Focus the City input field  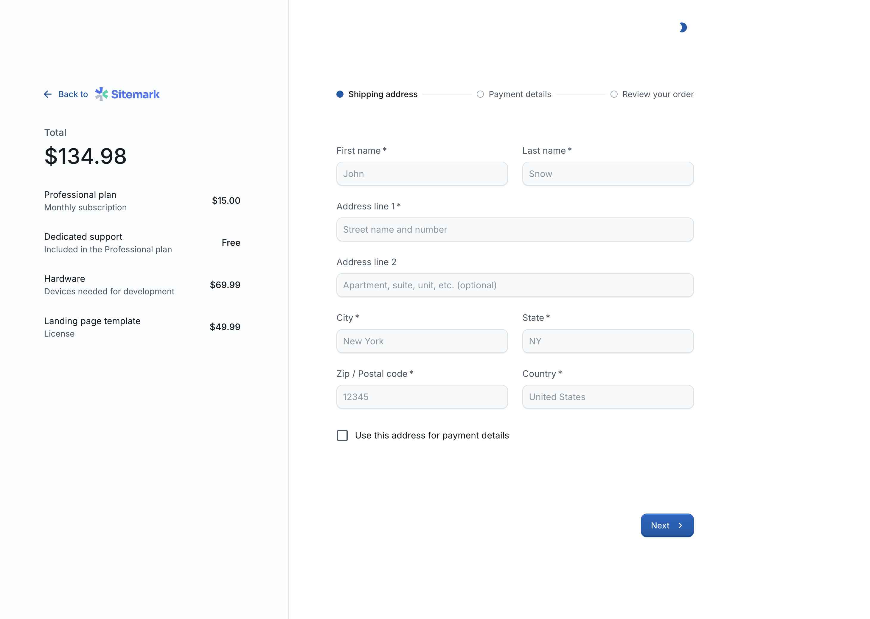pyautogui.click(x=422, y=341)
